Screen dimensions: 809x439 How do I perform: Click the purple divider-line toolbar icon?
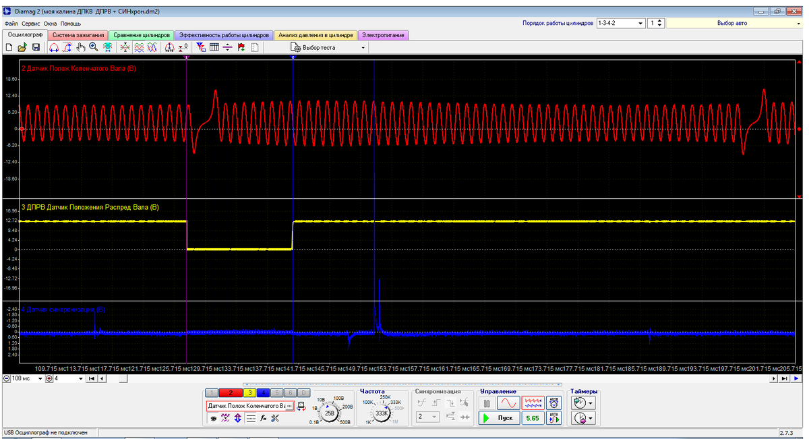[x=228, y=47]
